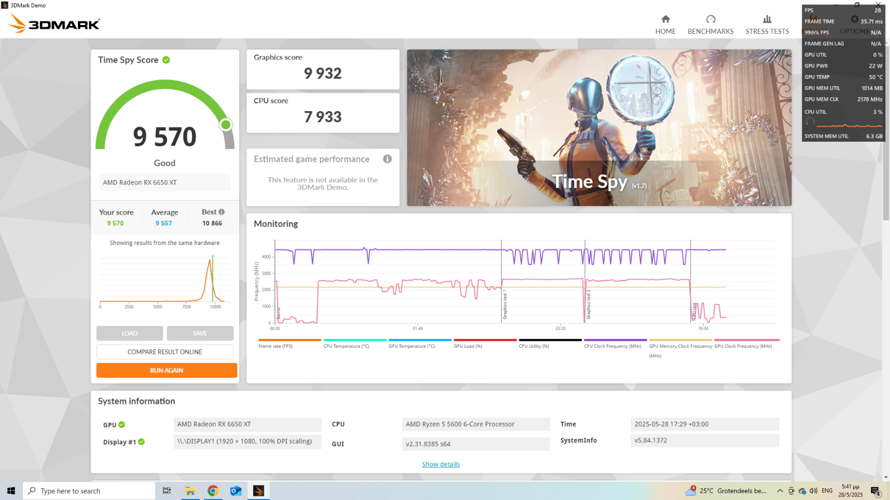This screenshot has width=890, height=500.
Task: Click score distribution chart
Action: pyautogui.click(x=165, y=281)
